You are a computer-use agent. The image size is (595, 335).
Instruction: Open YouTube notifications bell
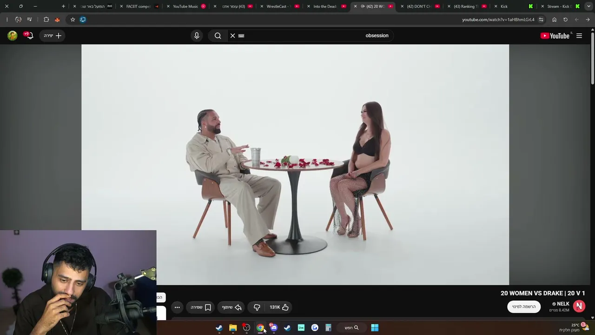click(x=29, y=35)
